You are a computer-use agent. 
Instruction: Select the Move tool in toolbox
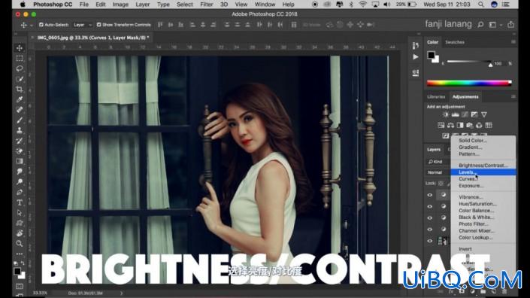click(20, 48)
